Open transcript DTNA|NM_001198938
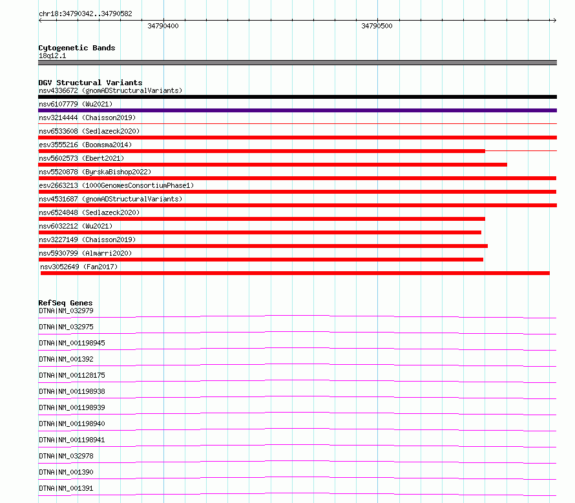575x503 pixels. pyautogui.click(x=72, y=391)
